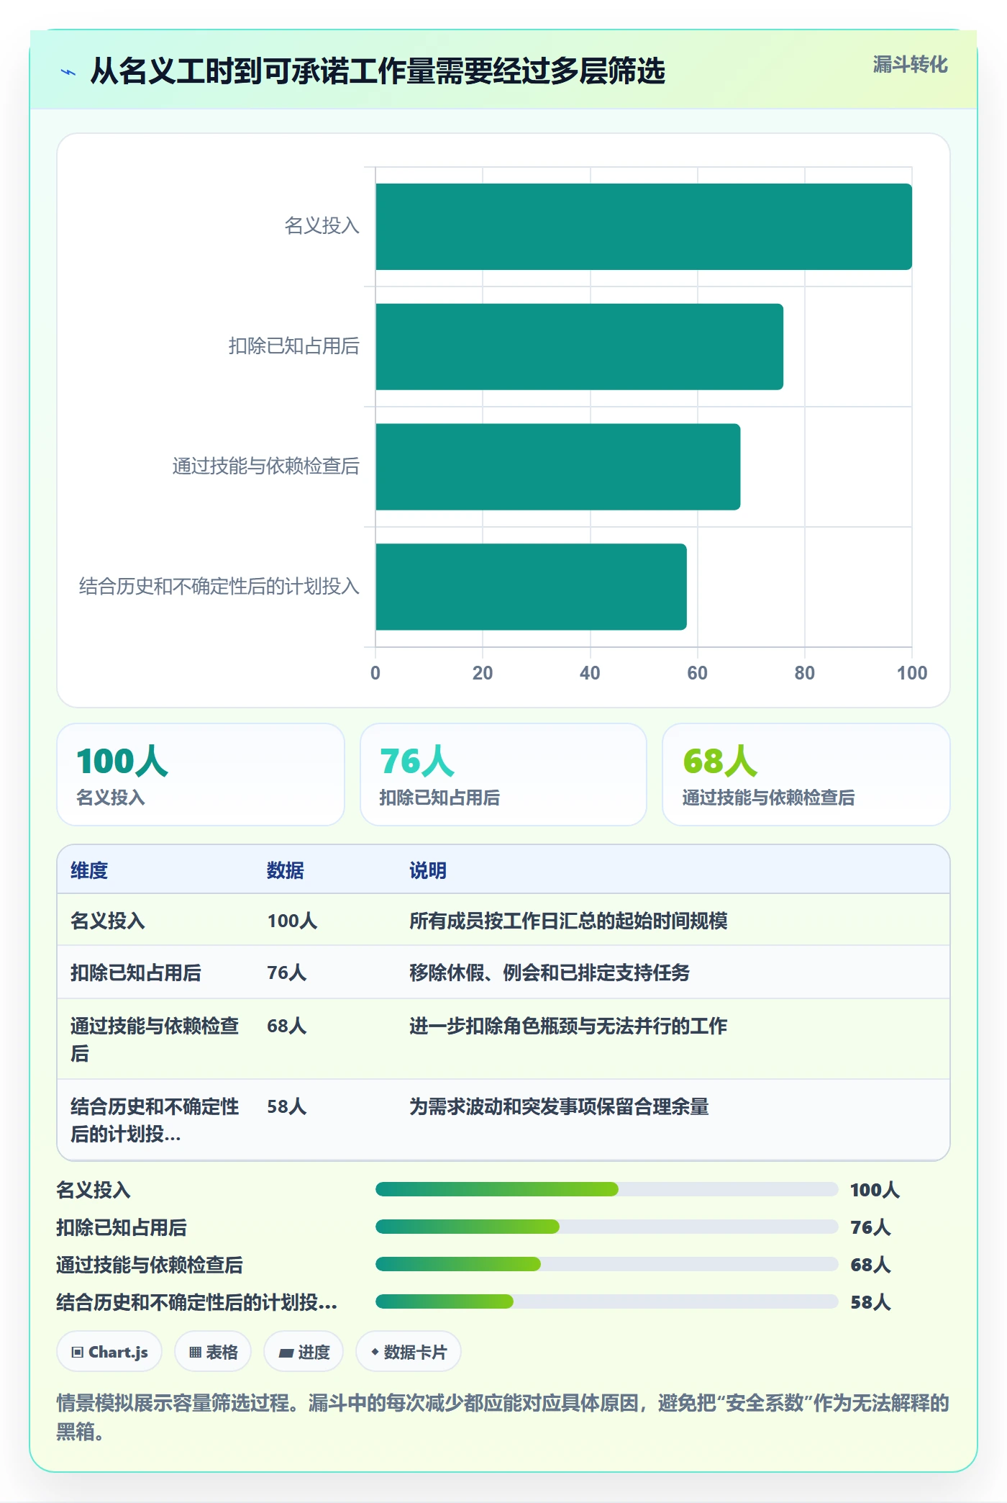
Task: Click the progress bar showing 68人
Action: 606,1264
